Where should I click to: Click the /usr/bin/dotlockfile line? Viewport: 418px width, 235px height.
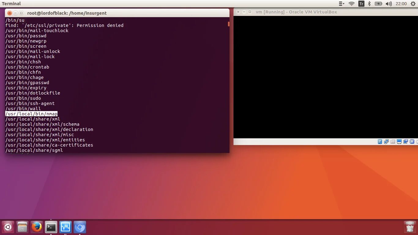33,93
